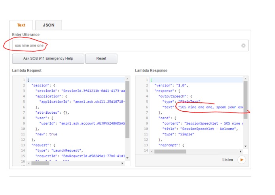Click the "reprompt" line in Lambda Response
Image resolution: width=275 pixels, height=195 pixels.
pos(171,145)
